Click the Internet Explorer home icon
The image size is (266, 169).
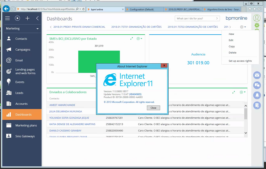[x=250, y=9]
